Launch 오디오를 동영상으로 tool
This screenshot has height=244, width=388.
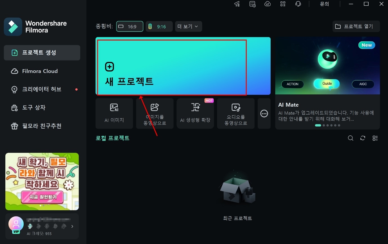(236, 113)
